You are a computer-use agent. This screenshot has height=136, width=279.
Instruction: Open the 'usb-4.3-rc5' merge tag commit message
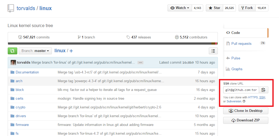(x=110, y=72)
